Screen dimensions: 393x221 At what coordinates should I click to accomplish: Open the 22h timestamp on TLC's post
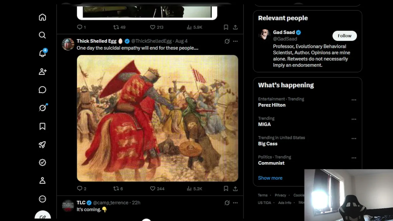(x=136, y=203)
